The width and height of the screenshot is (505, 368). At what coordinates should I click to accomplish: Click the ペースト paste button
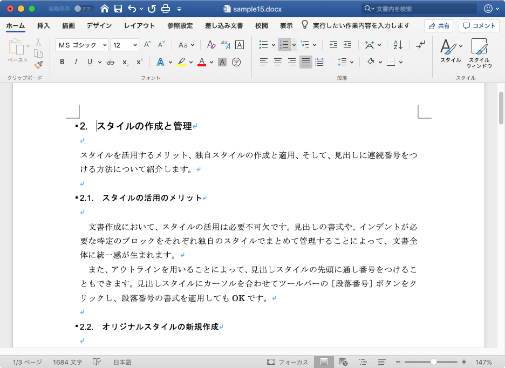pyautogui.click(x=17, y=51)
